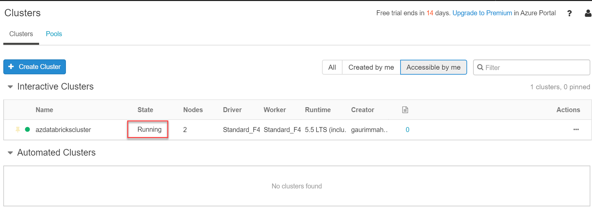Pin the azdatabrickscluster using pin icon
The width and height of the screenshot is (592, 211).
pyautogui.click(x=18, y=129)
